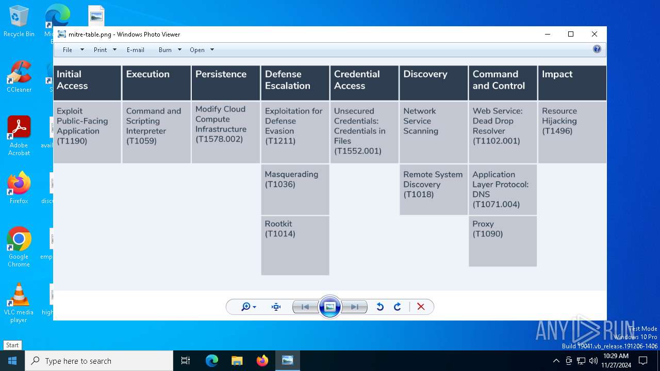Click the taskbar search box
660x371 pixels.
pos(99,361)
